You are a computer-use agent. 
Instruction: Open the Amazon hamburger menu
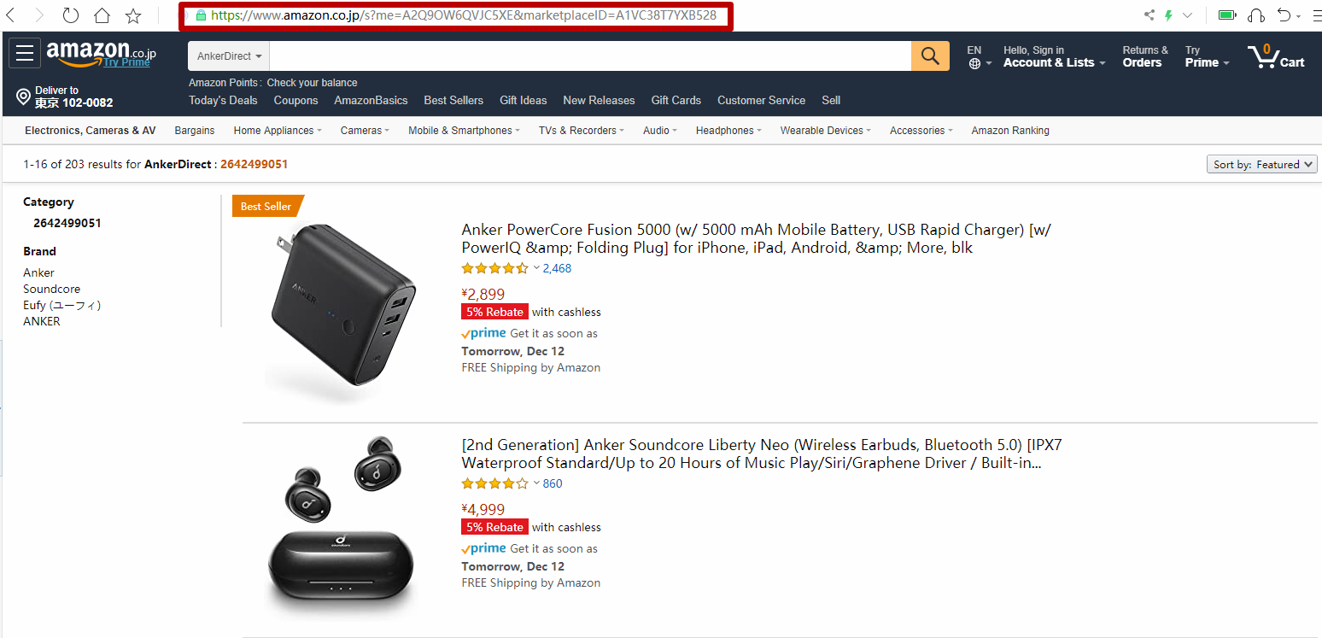[x=25, y=53]
